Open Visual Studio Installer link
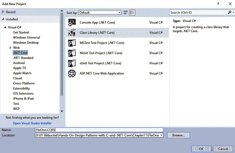The width and height of the screenshot is (235, 153). 32,123
